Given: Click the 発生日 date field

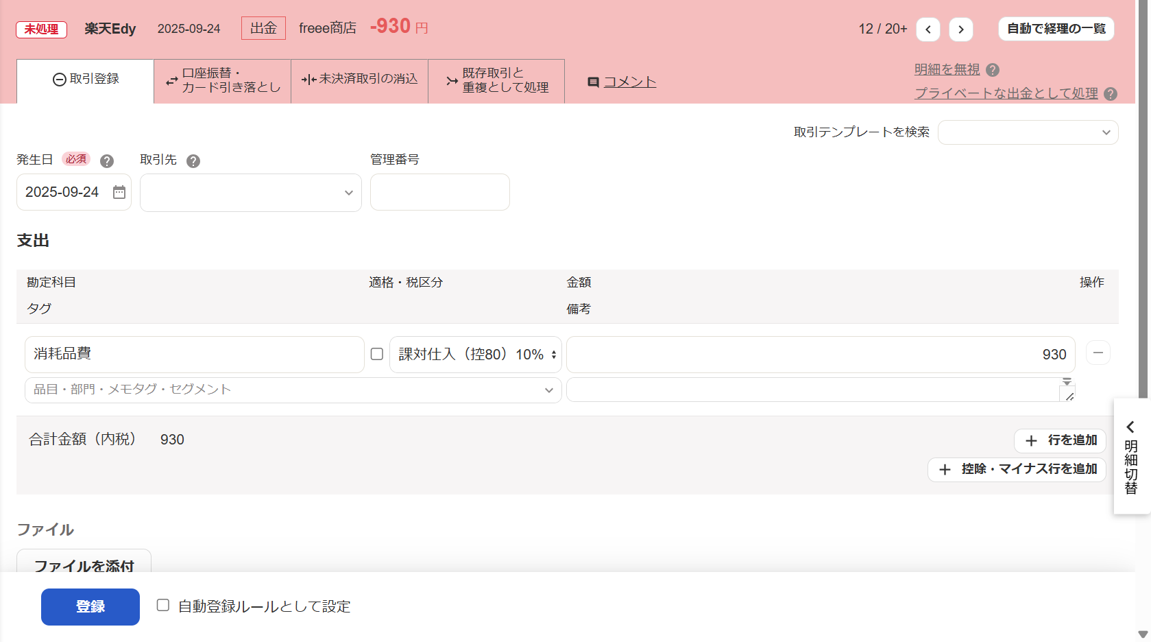Looking at the screenshot, I should coord(74,192).
